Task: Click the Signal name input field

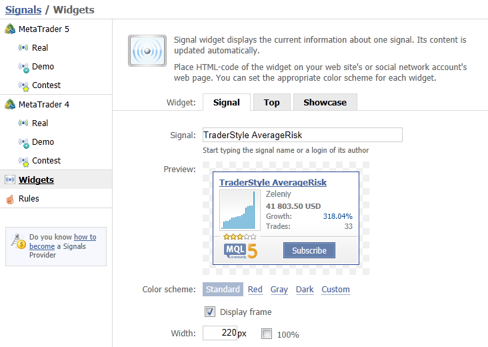Action: coord(303,135)
